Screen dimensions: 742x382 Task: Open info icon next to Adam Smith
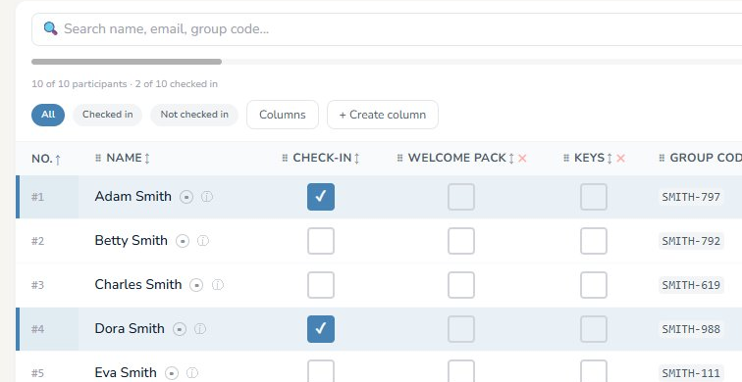click(207, 197)
